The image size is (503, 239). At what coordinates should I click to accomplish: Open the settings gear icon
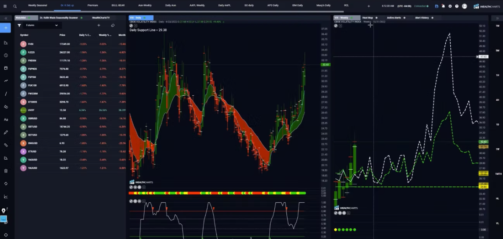450,6
